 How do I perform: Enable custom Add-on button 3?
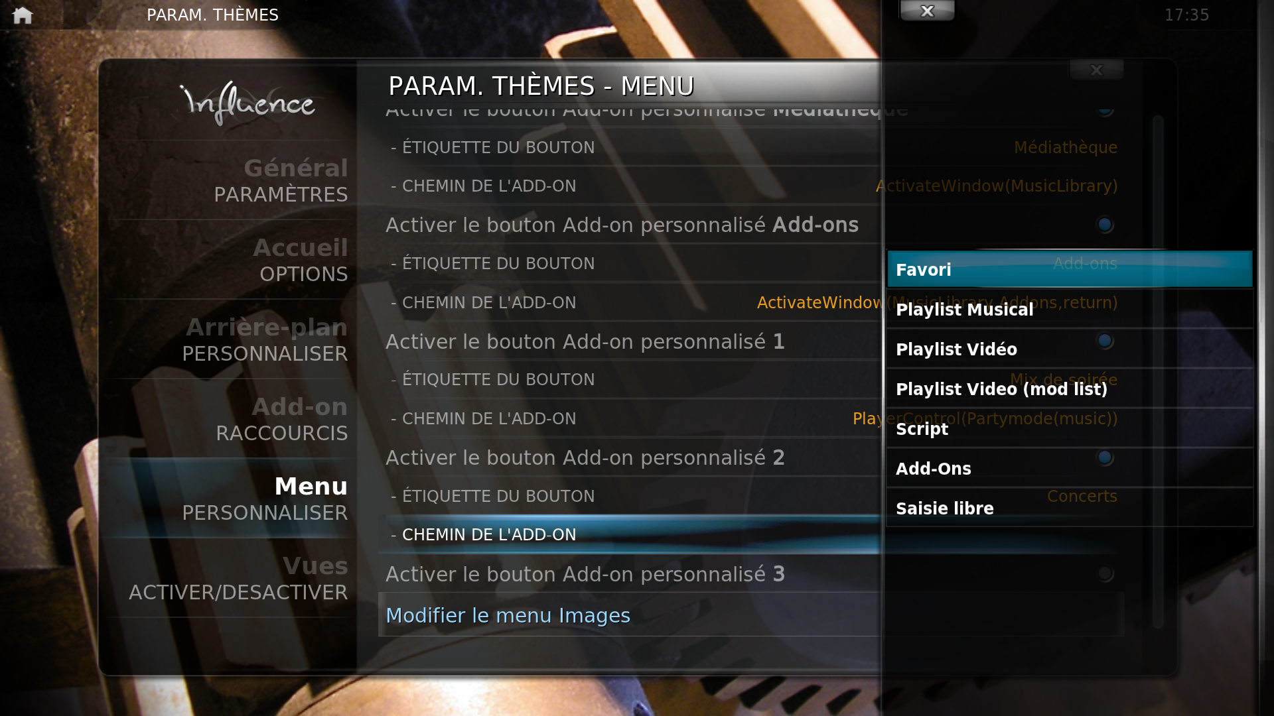coord(1105,573)
